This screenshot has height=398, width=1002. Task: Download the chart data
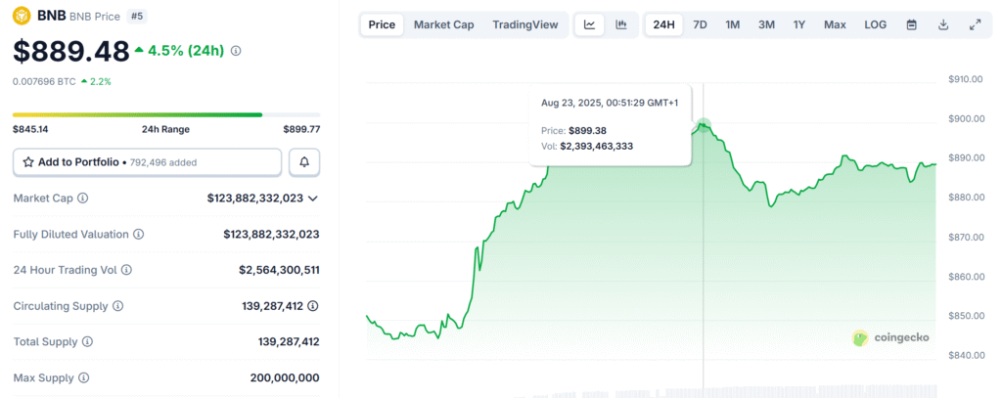(943, 24)
